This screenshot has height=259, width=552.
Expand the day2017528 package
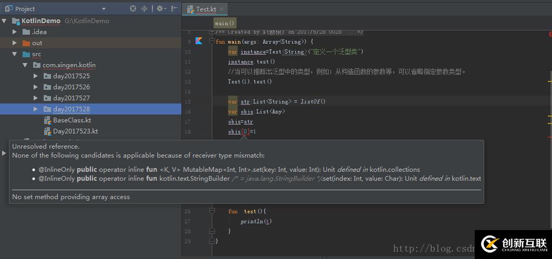click(36, 109)
